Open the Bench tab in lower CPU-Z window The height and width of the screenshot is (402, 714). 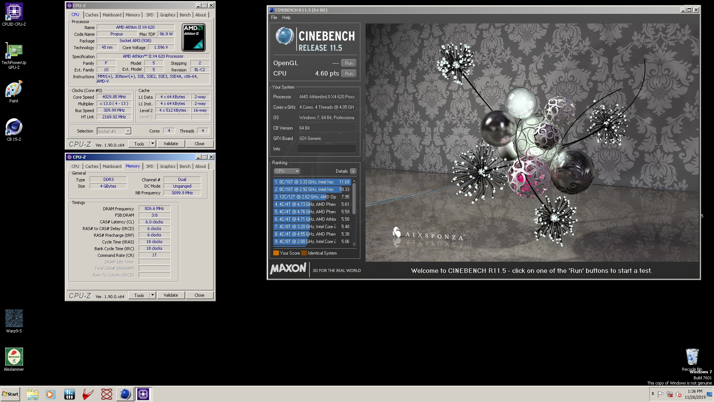tap(185, 166)
